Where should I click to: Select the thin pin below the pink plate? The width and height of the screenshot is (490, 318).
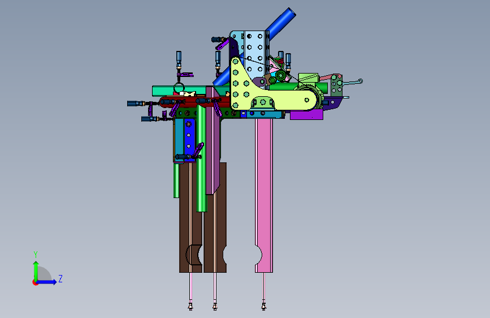[263, 290]
